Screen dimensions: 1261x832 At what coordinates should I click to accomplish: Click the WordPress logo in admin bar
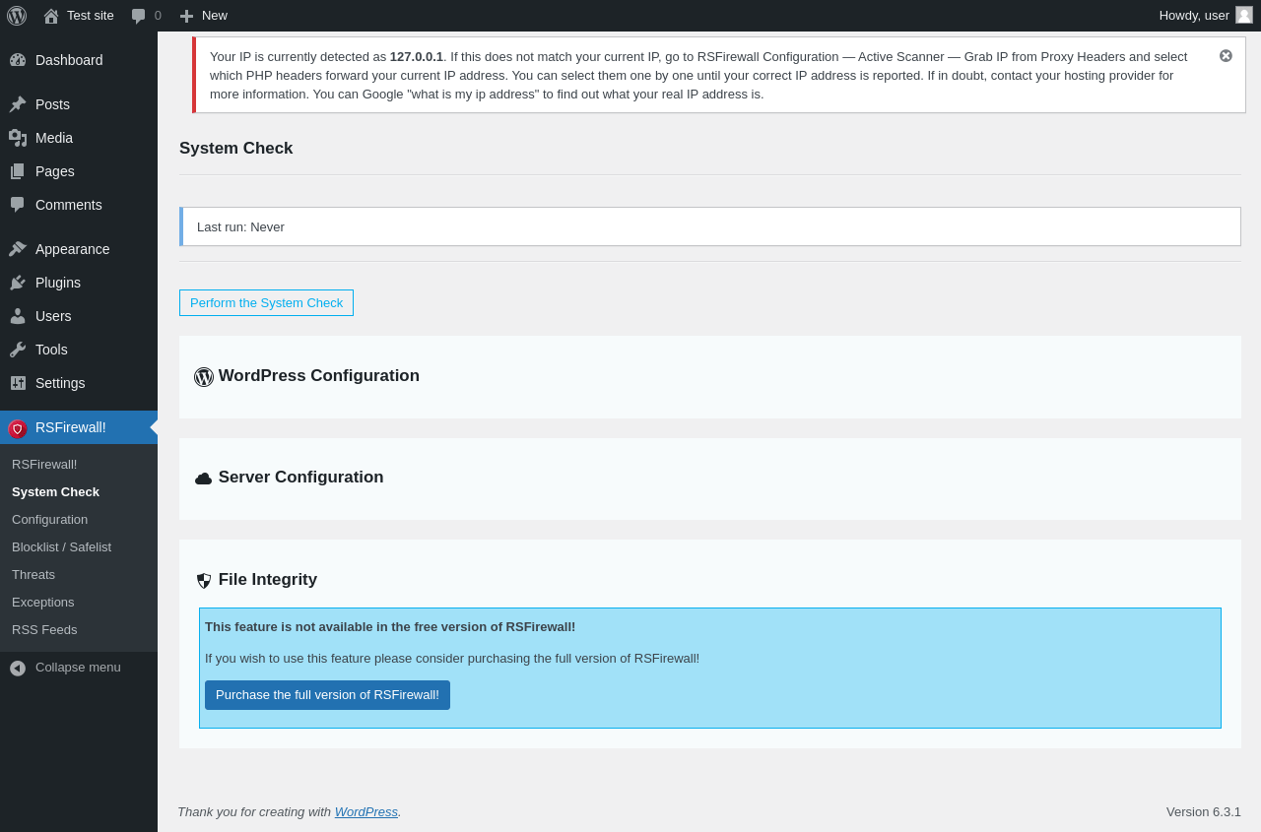coord(17,16)
